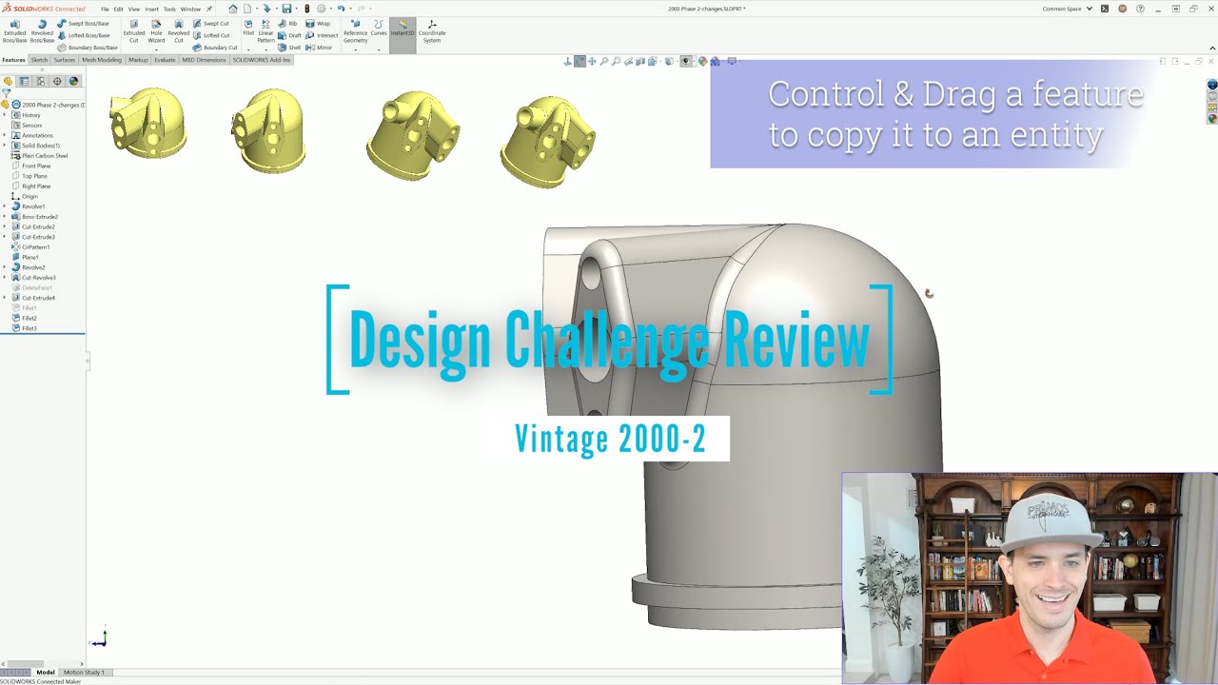Viewport: 1218px width, 685px height.
Task: Switch to the Surfaces tab
Action: click(64, 60)
